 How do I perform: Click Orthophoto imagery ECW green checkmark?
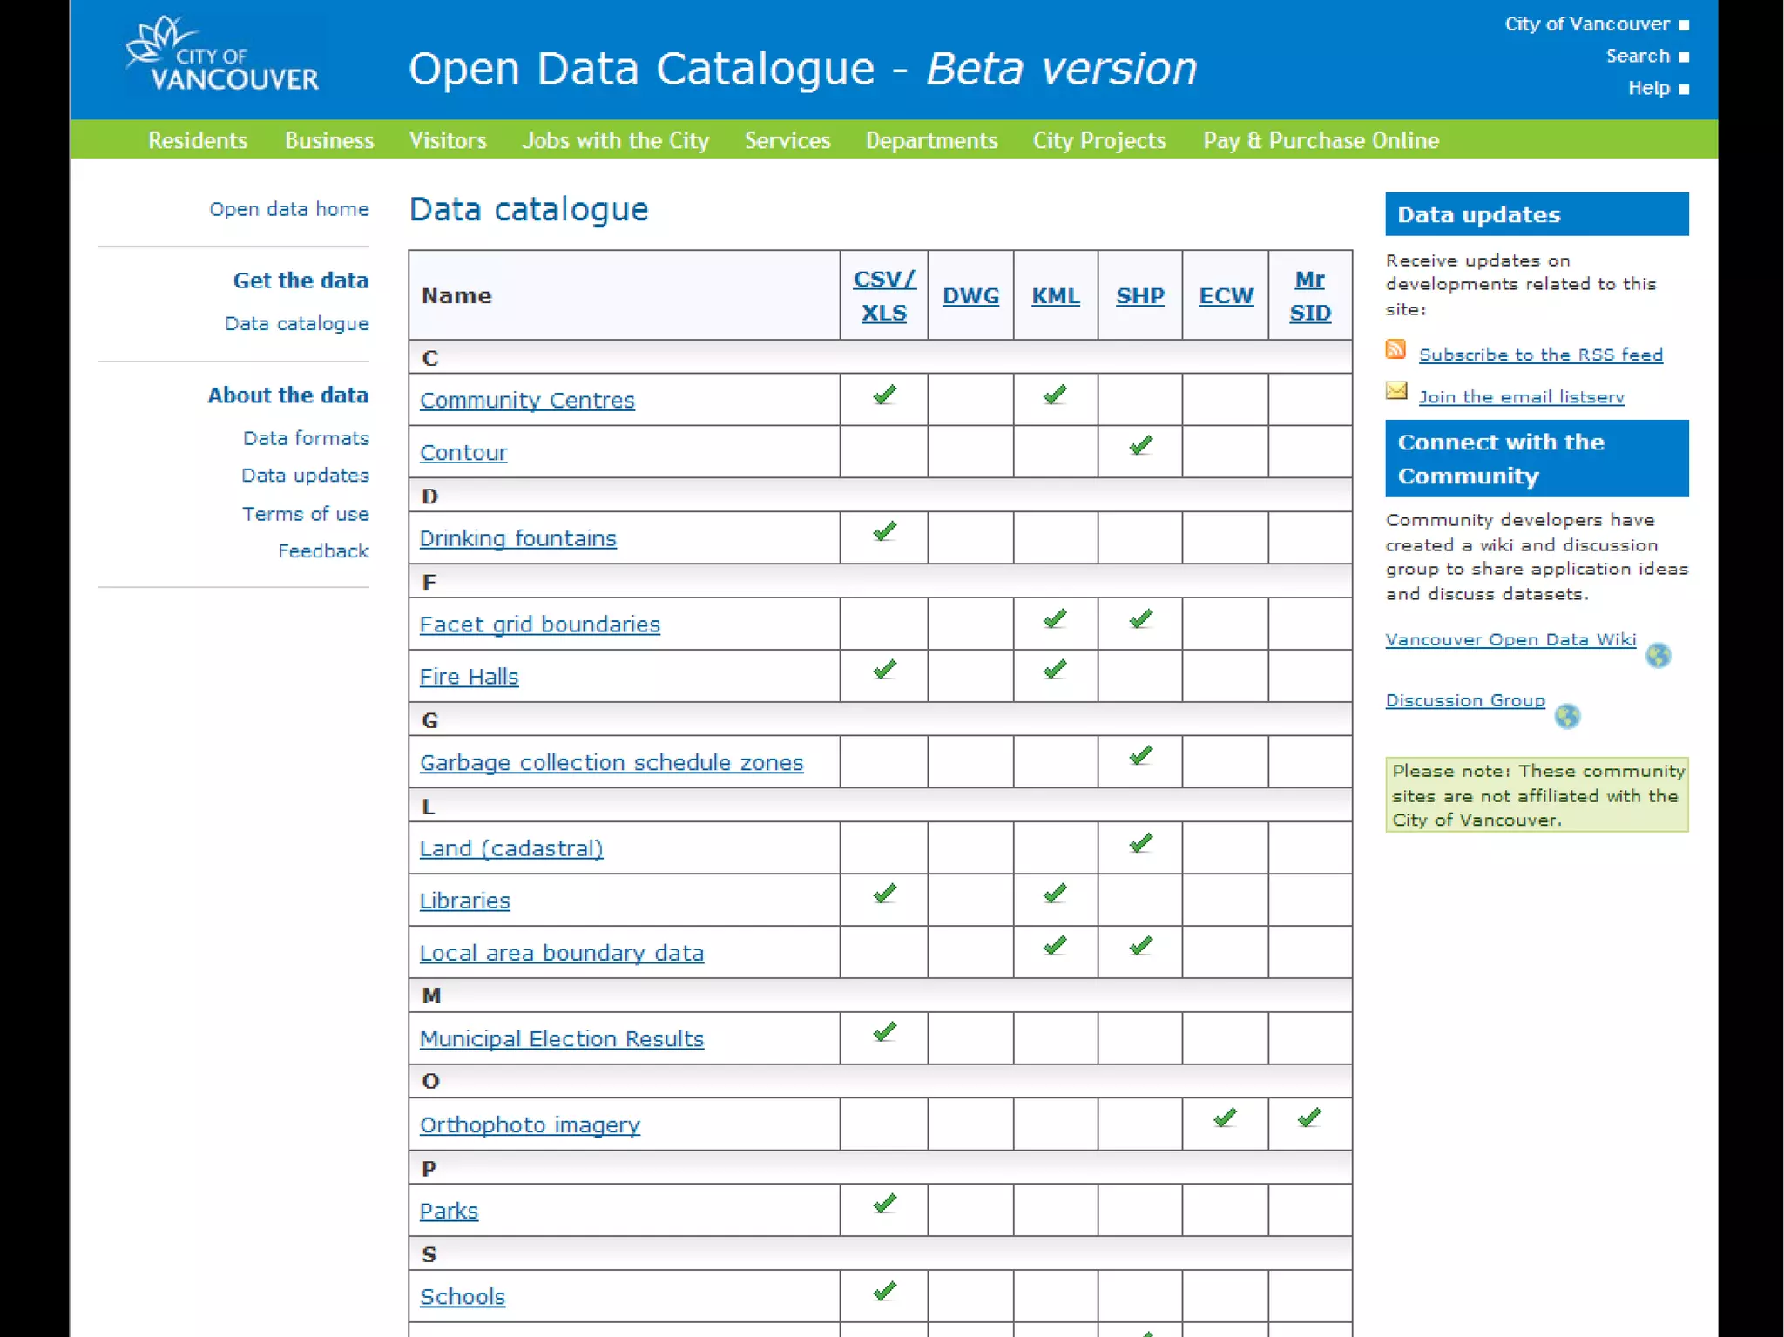coord(1225,1118)
